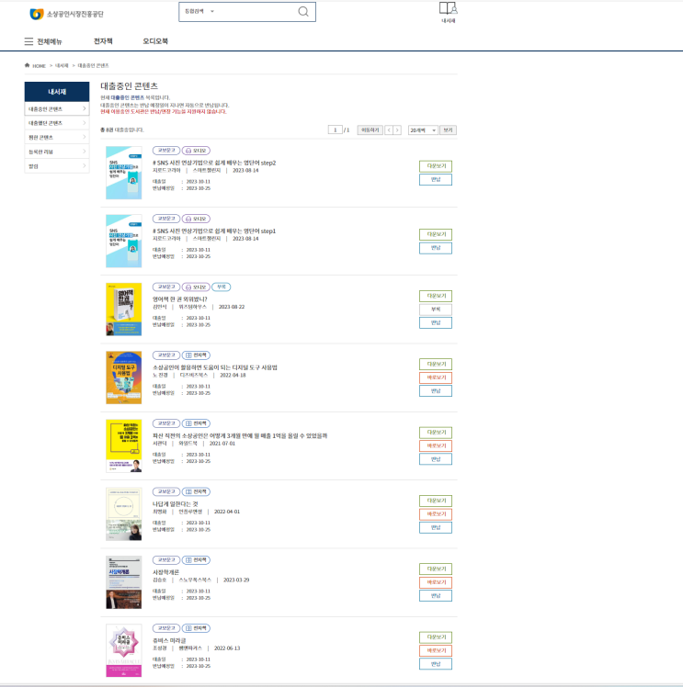
Task: Select 찜한 콘텐츠 in sidebar
Action: pyautogui.click(x=57, y=137)
